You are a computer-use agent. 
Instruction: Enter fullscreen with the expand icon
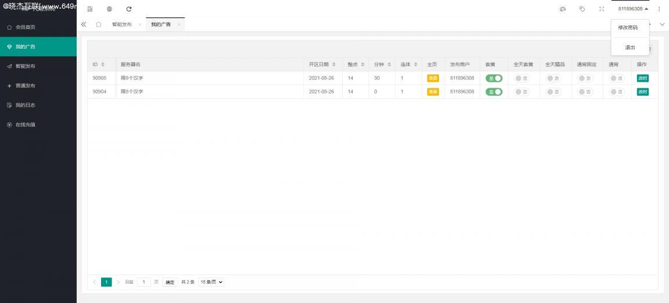[x=602, y=9]
